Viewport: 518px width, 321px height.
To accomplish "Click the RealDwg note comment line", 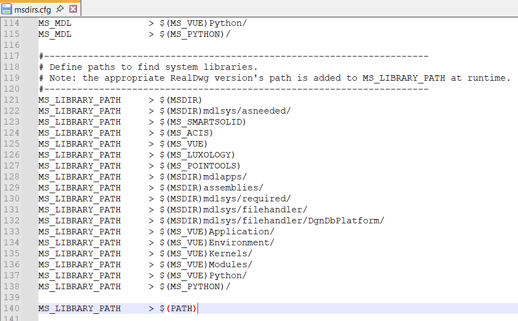I will pos(275,78).
